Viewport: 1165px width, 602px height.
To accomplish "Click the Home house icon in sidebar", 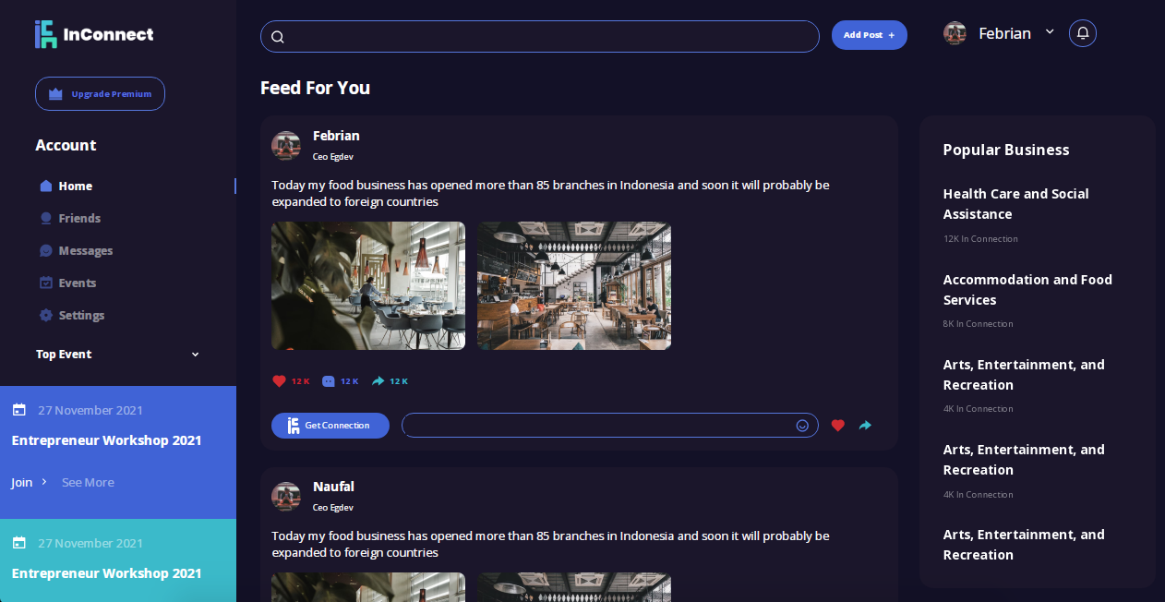I will coord(46,186).
